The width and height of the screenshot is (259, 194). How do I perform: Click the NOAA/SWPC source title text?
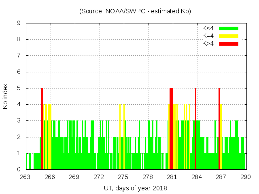tap(135, 11)
